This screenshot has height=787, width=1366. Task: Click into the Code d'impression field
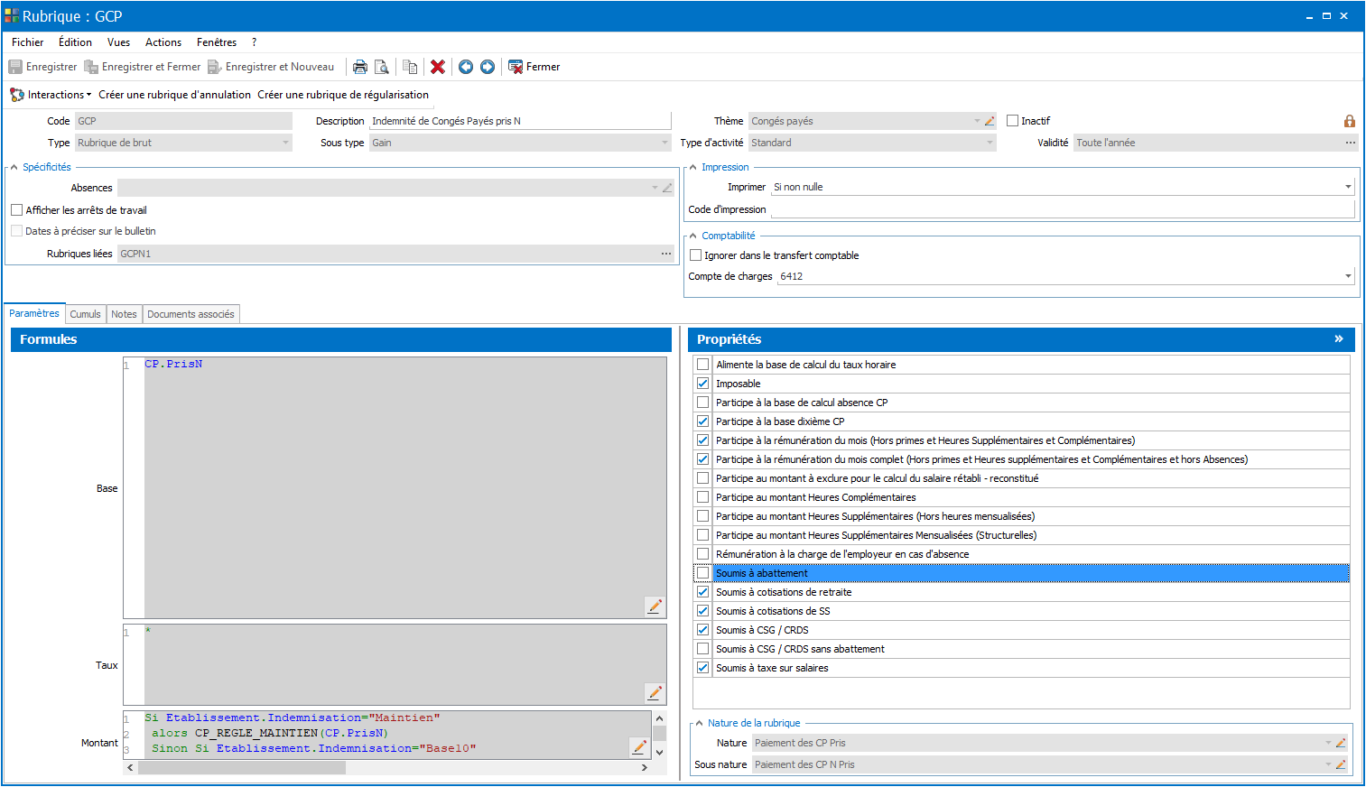click(1063, 209)
